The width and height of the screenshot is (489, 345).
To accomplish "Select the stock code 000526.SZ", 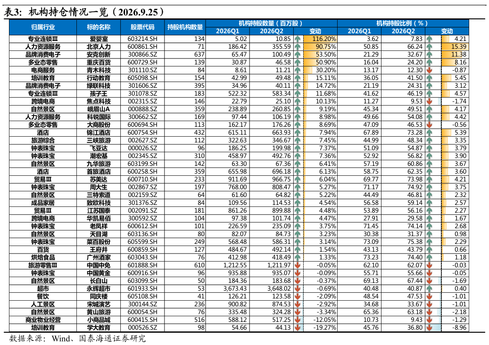I will click(x=142, y=328).
